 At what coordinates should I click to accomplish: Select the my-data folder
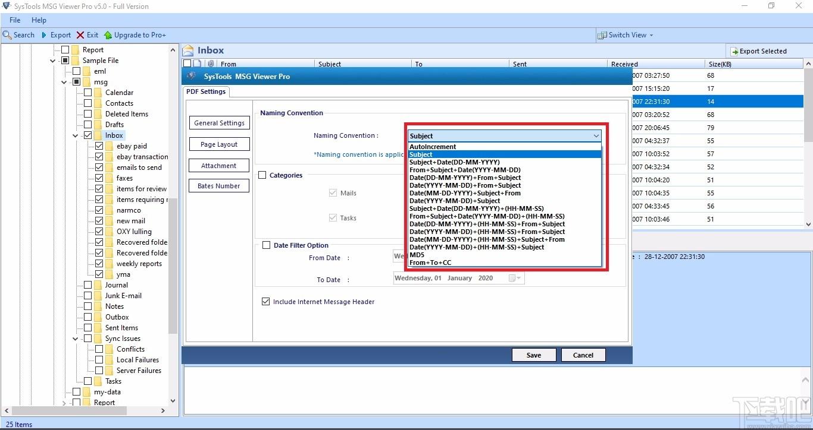coord(107,392)
